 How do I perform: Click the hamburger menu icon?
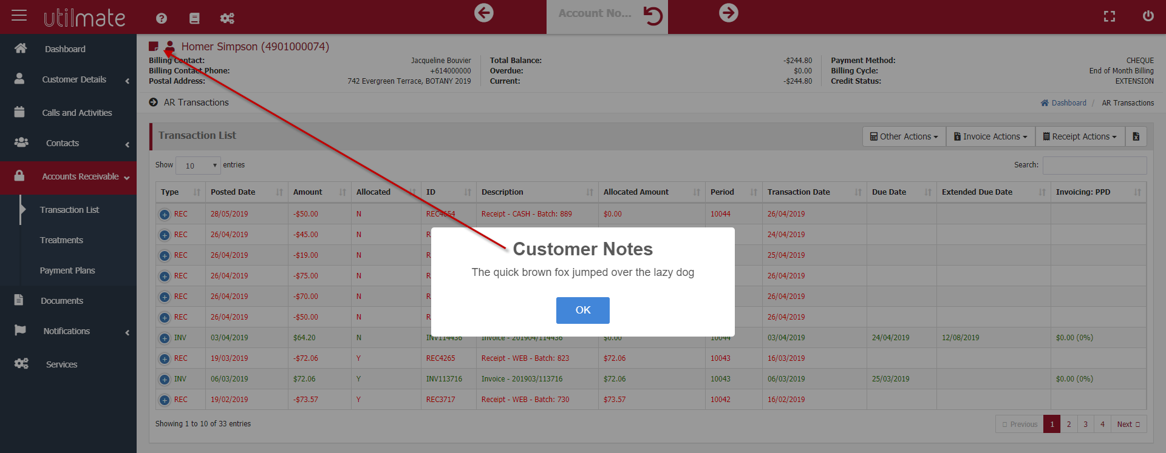(19, 15)
